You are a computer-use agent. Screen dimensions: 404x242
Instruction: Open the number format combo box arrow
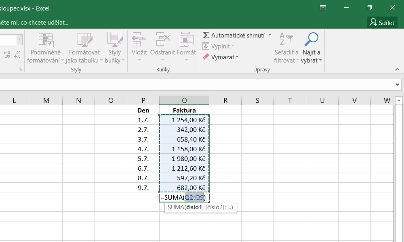point(19,40)
